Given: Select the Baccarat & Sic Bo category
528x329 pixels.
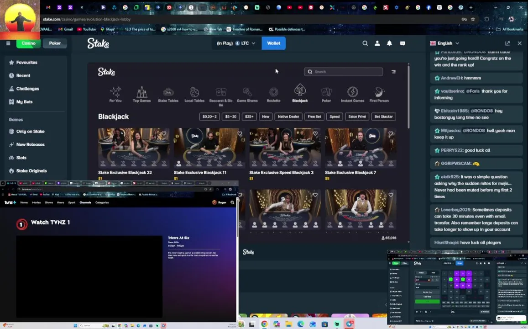Looking at the screenshot, I should point(221,96).
